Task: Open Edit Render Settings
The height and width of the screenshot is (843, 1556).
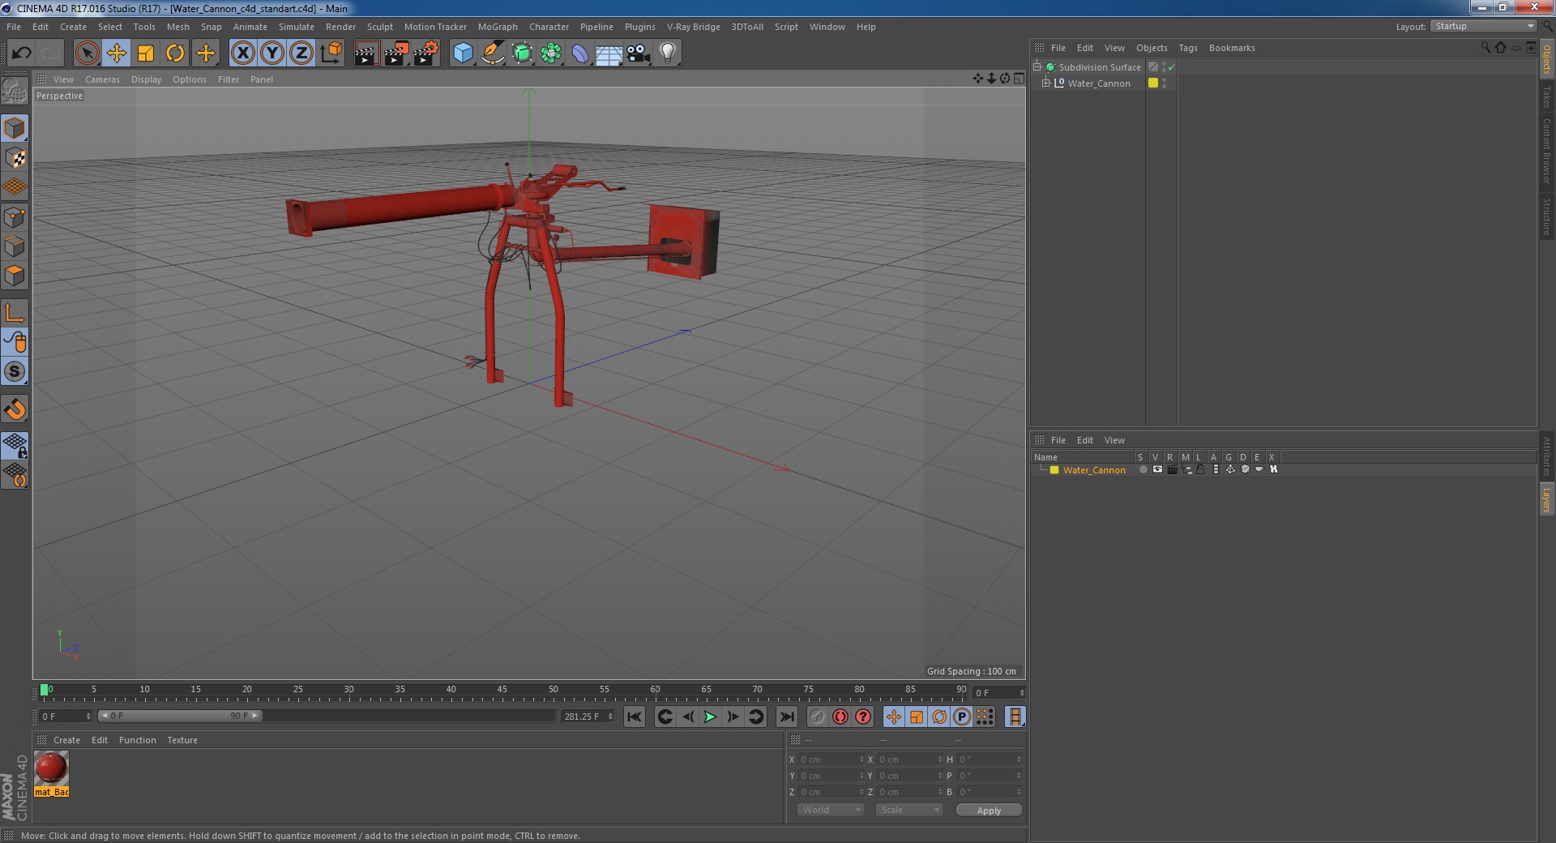Action: coord(426,53)
